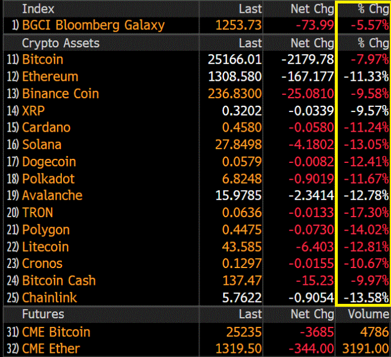This screenshot has height=357, width=391.
Task: Click Cardano net change -0.0580
Action: tap(311, 128)
